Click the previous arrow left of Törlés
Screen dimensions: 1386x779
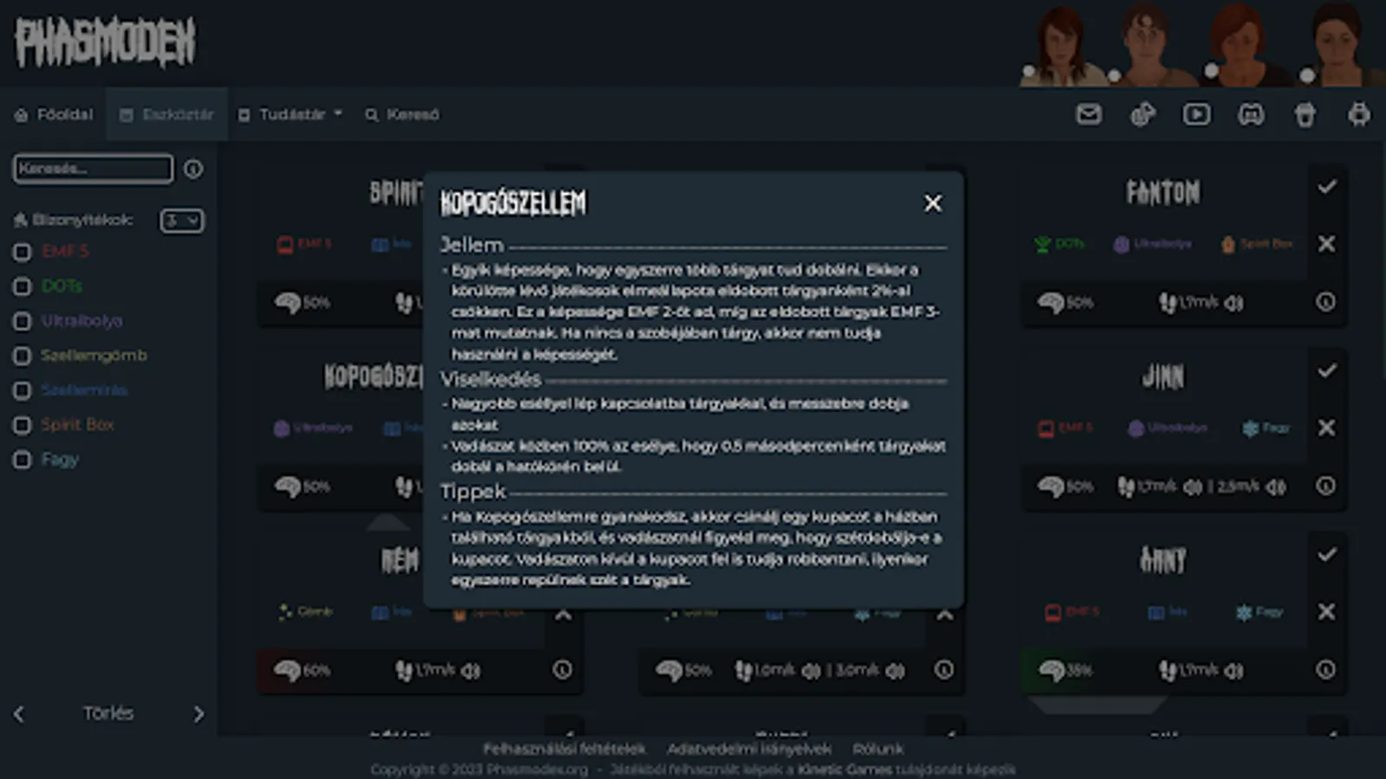pos(19,714)
